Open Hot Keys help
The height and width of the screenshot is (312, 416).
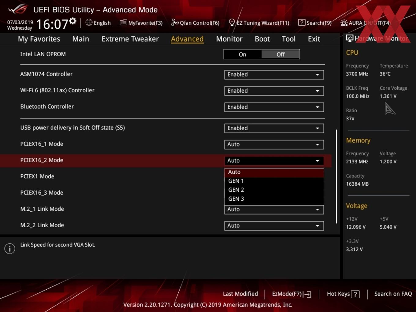point(343,294)
